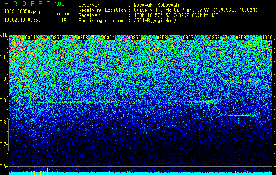Click the long red carrier line near 0.9 kHz

click(x=109, y=102)
